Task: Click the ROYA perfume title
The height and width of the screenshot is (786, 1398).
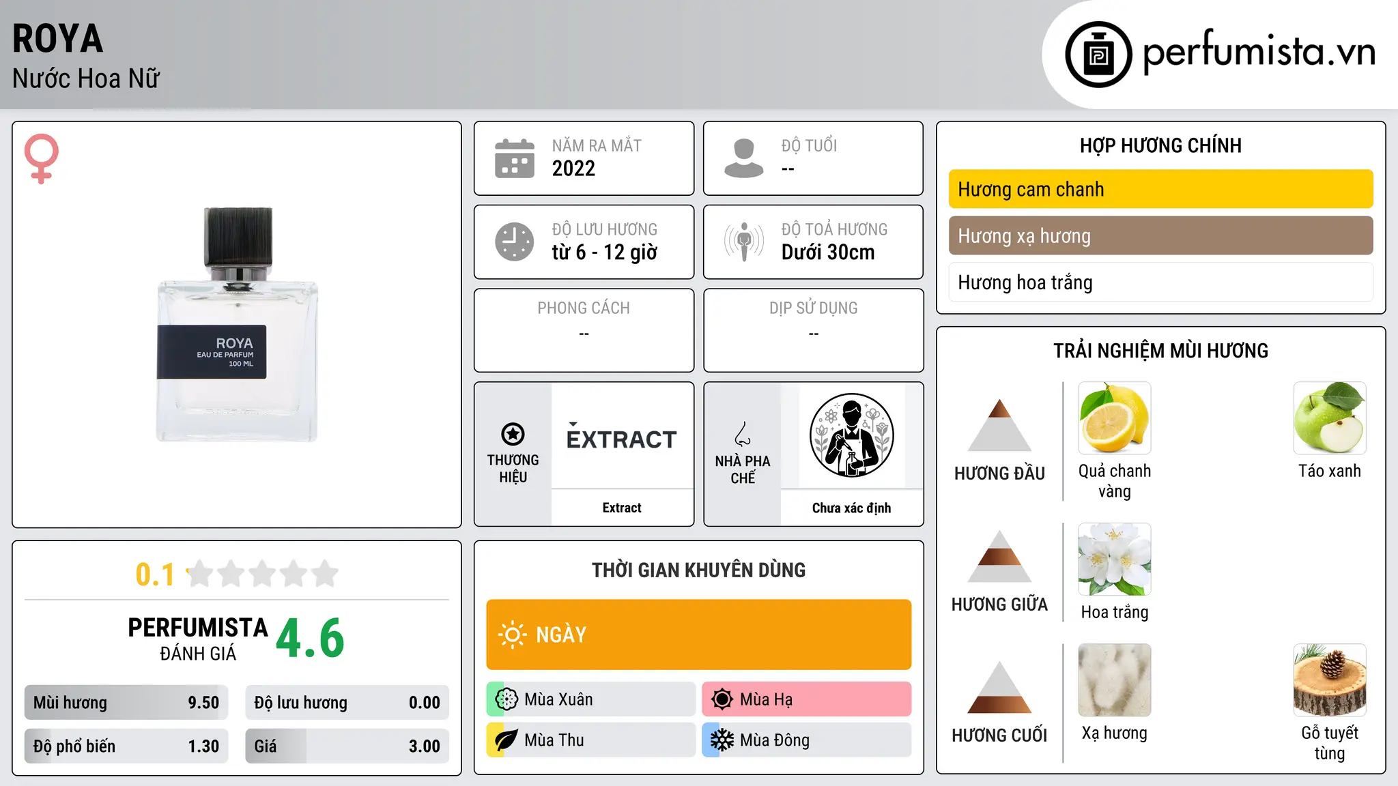Action: click(x=58, y=39)
